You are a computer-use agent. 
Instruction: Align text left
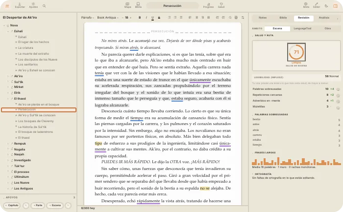pos(190,18)
